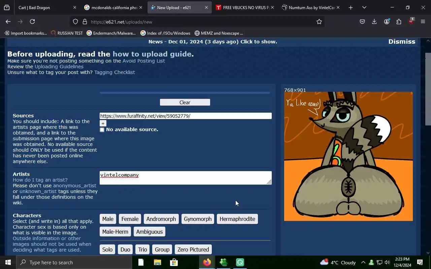Switch to FREE VBUCKS tab

[x=245, y=7]
